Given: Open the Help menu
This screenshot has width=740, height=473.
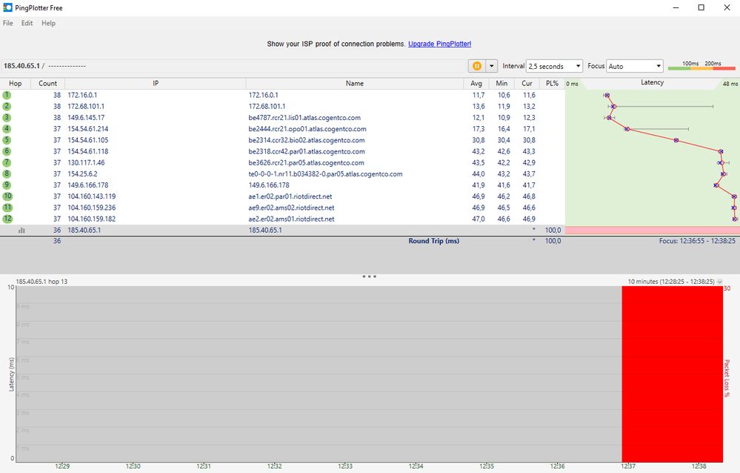Looking at the screenshot, I should click(48, 23).
